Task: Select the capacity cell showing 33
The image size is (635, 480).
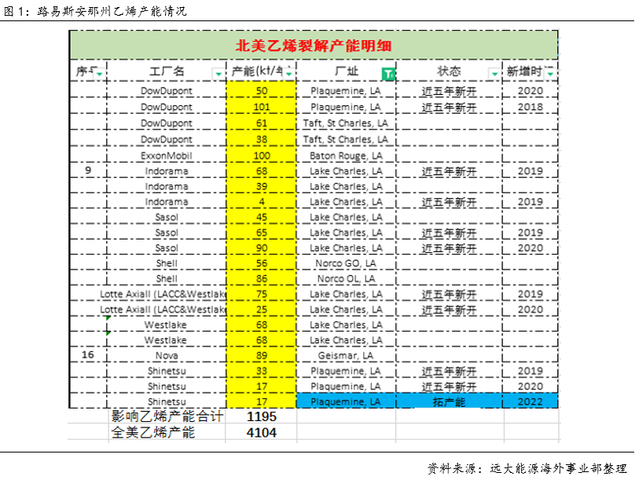Action: (262, 371)
